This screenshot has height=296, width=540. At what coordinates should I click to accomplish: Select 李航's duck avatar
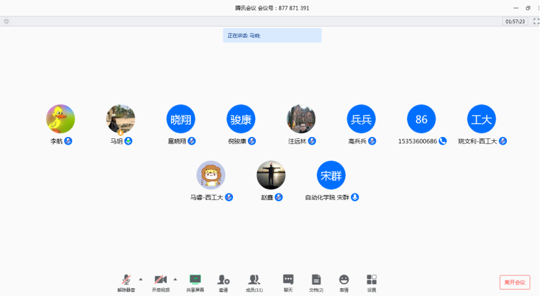click(x=60, y=119)
